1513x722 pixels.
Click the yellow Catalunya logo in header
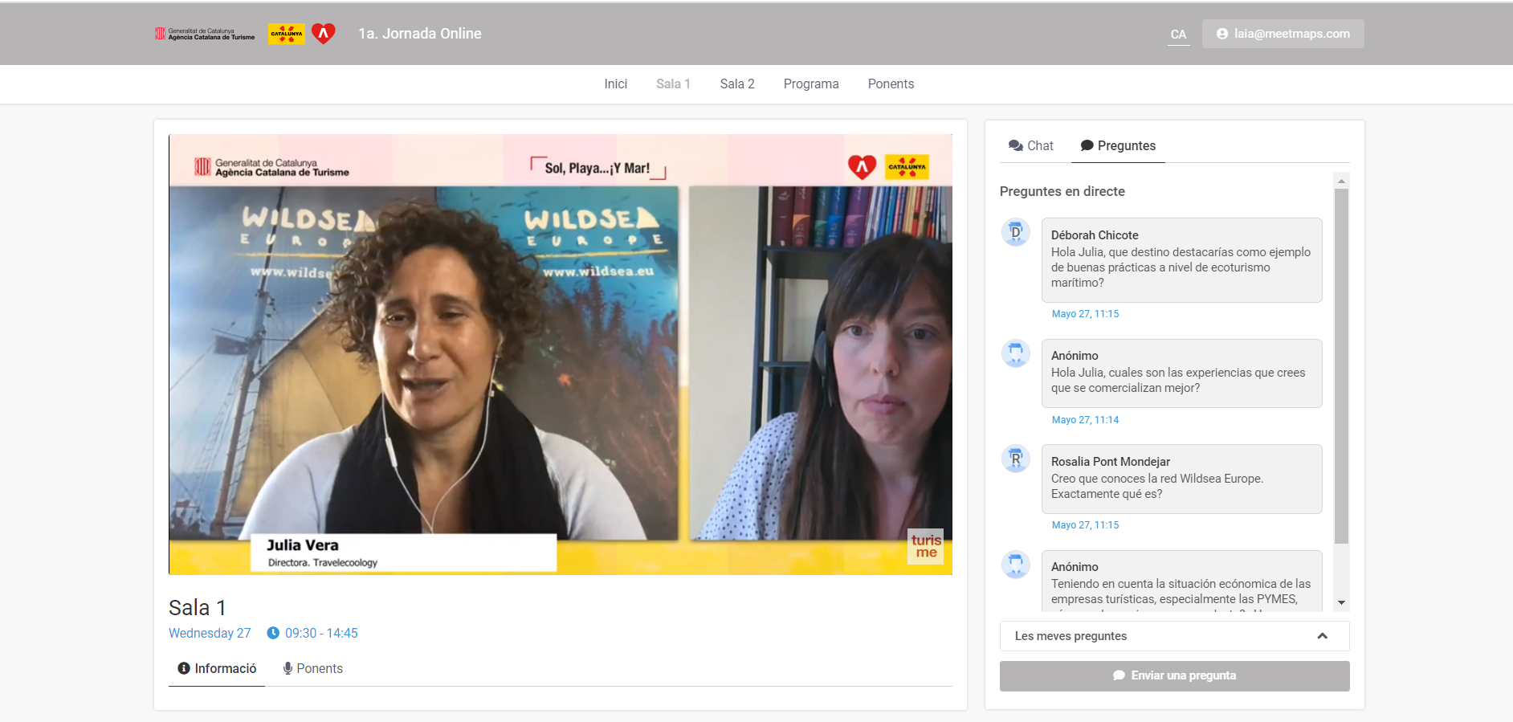point(287,34)
